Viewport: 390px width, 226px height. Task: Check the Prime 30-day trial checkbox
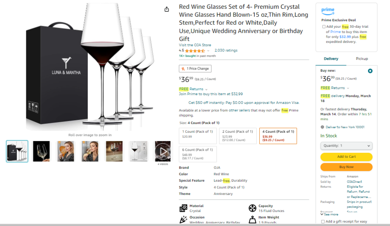click(x=324, y=27)
